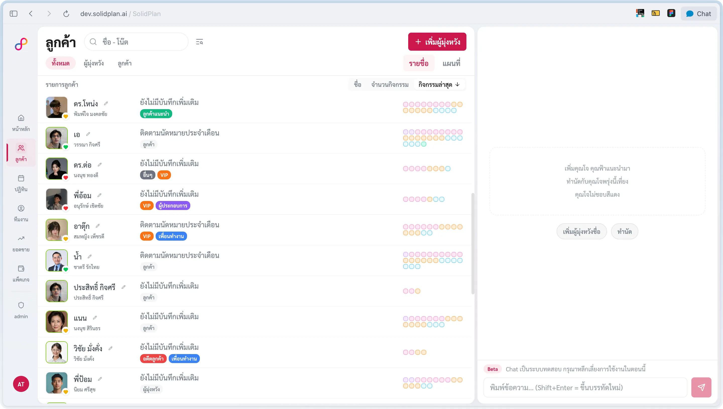Viewport: 723px width, 409px height.
Task: Go to หน้าหลัก home in sidebar
Action: coord(21,123)
